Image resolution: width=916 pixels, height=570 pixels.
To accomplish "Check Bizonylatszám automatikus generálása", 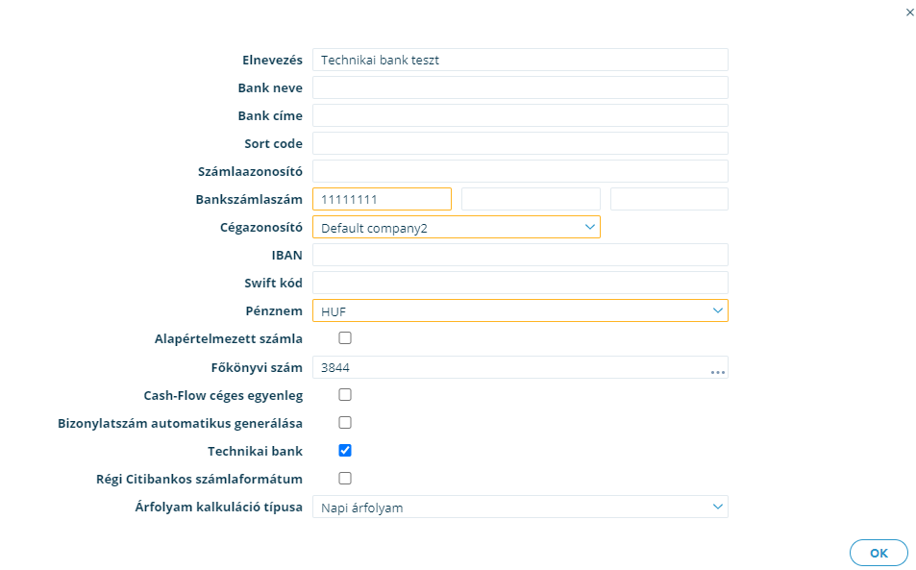I will click(345, 423).
